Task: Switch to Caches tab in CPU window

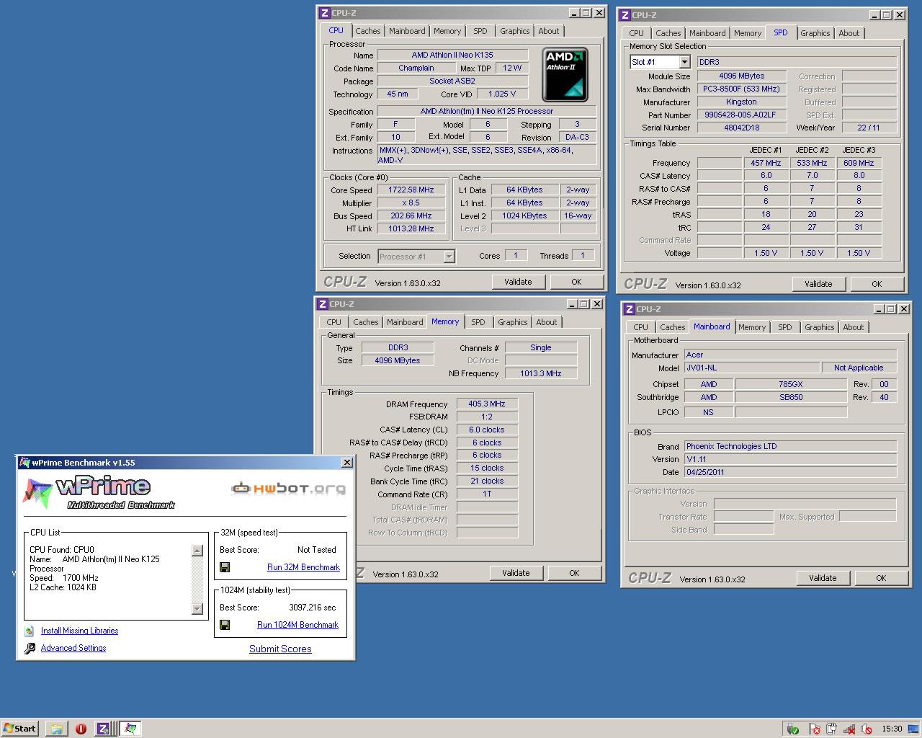Action: tap(367, 31)
